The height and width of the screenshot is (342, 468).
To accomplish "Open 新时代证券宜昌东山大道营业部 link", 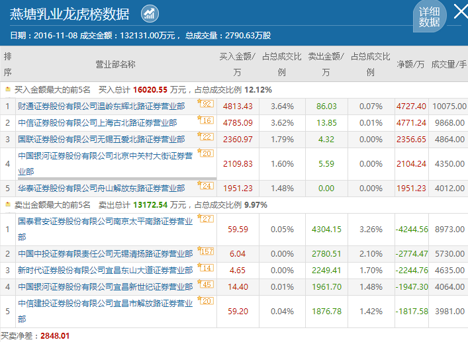I will 105,271.
